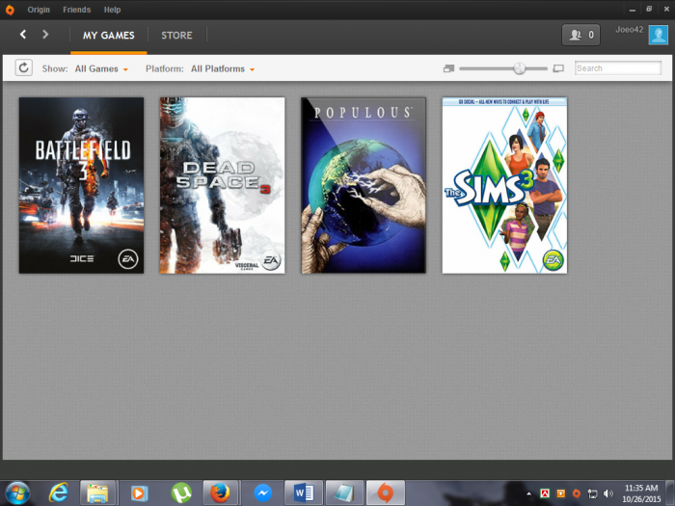Click the large tile size icon
This screenshot has width=675, height=506.
click(558, 68)
